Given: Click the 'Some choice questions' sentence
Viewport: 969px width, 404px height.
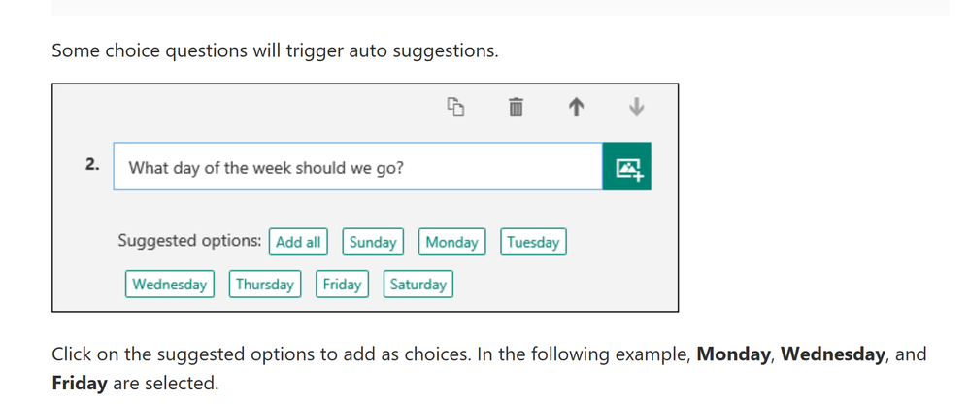Looking at the screenshot, I should 275,50.
